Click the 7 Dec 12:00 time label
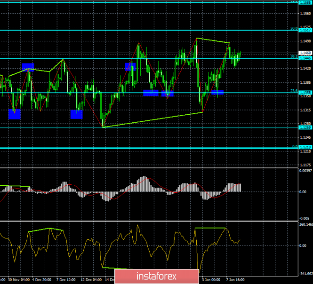The height and width of the screenshot is (284, 313). (x=66, y=280)
